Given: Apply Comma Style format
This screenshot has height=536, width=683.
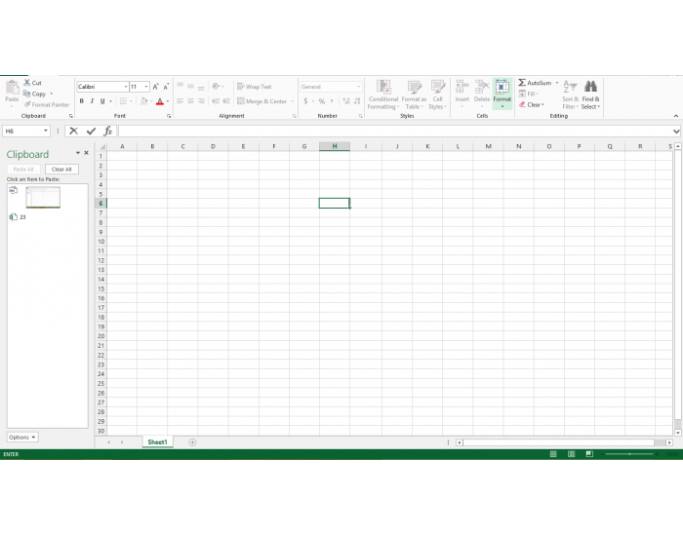Looking at the screenshot, I should (332, 101).
